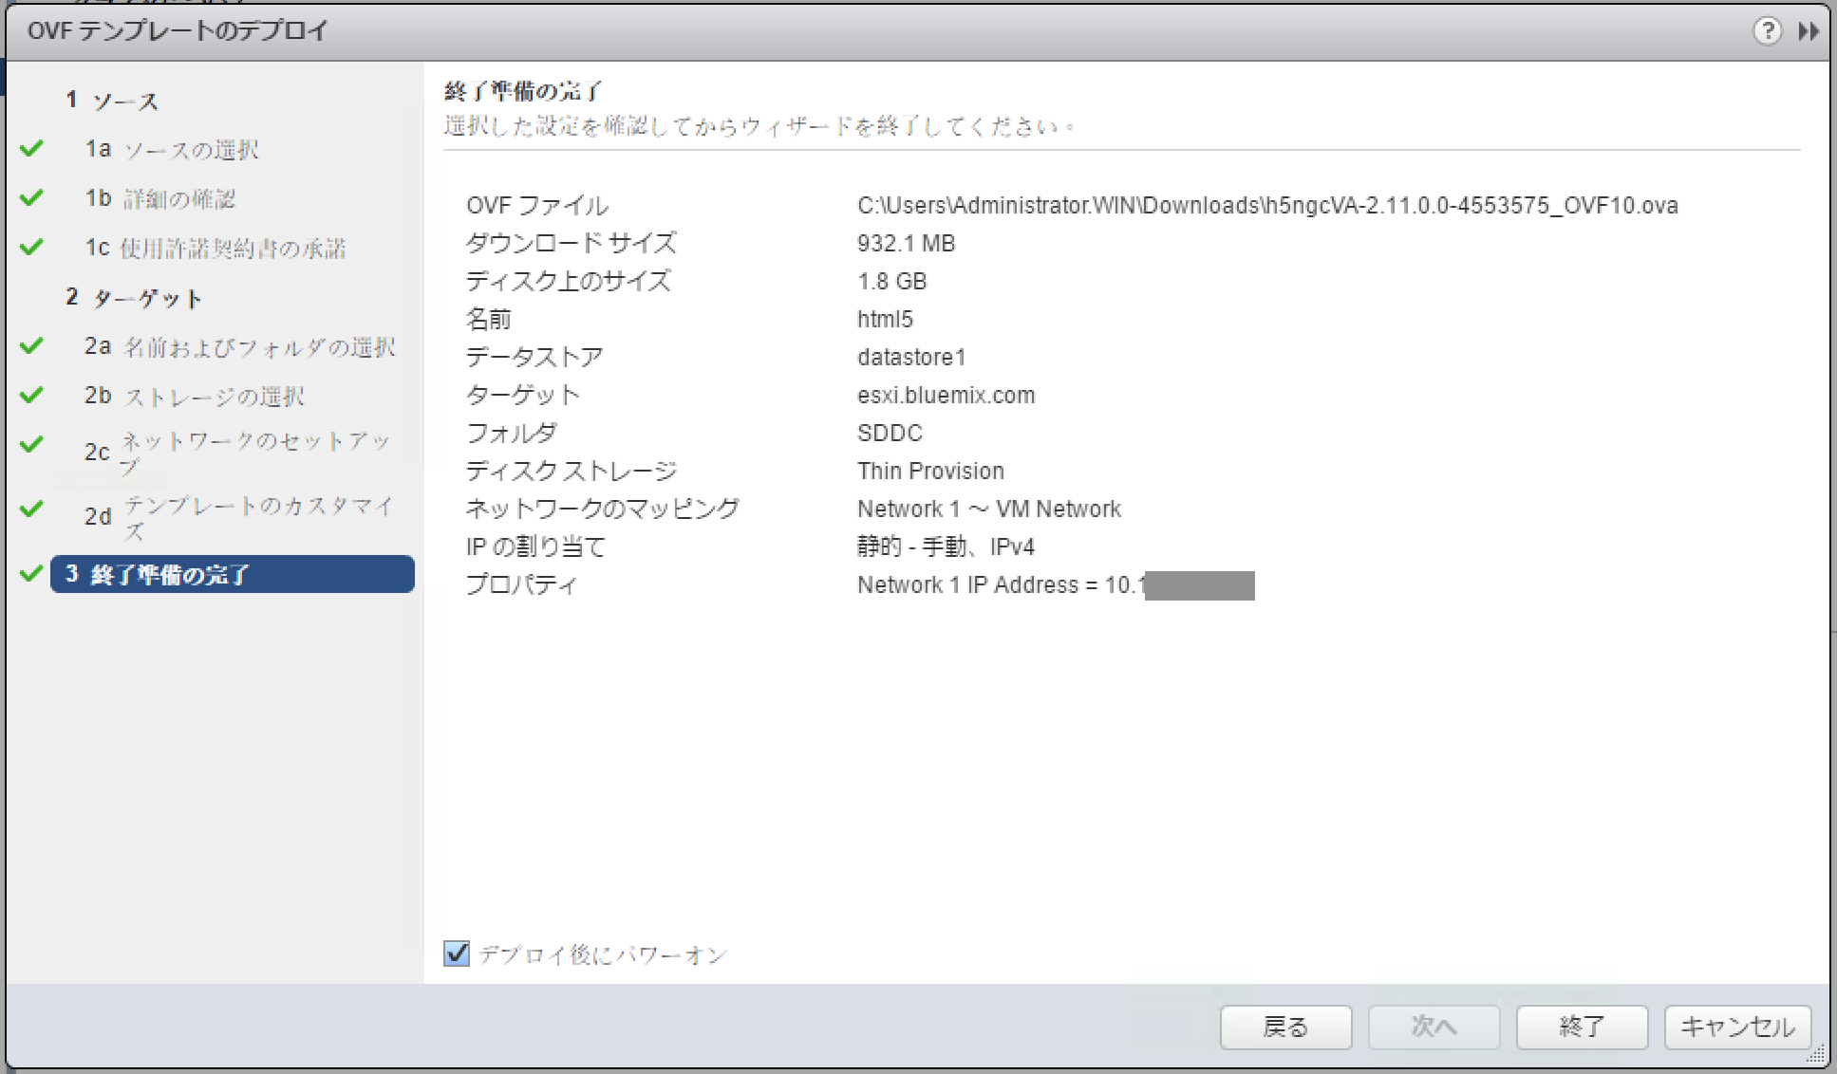Click the green checkmark beside テンプレートのカスタマイズ
Viewport: 1837px width, 1074px height.
(x=31, y=509)
